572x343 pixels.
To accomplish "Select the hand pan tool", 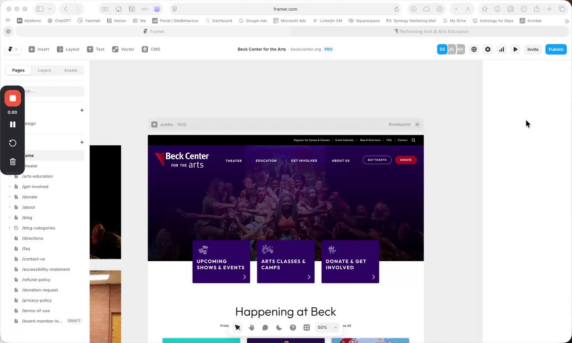I will tap(252, 327).
